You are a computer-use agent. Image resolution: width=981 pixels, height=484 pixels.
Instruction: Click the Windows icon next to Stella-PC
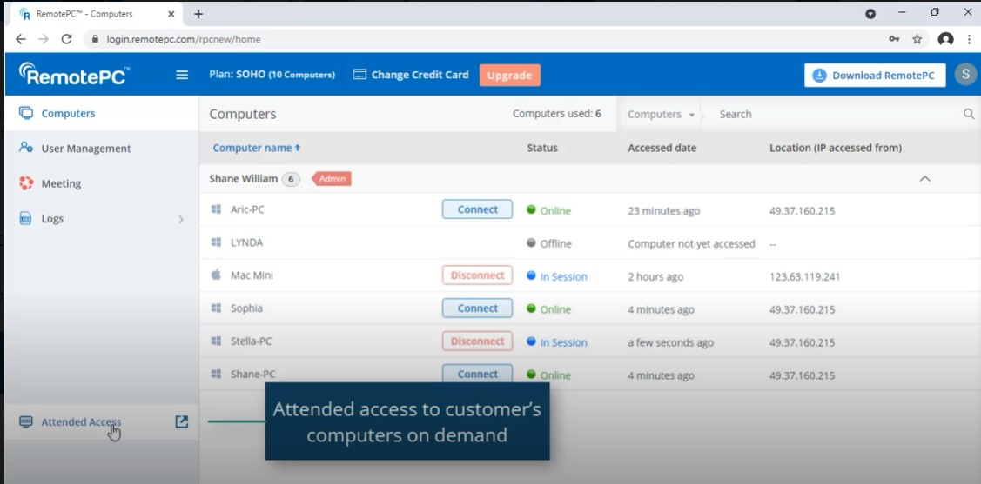click(x=216, y=341)
